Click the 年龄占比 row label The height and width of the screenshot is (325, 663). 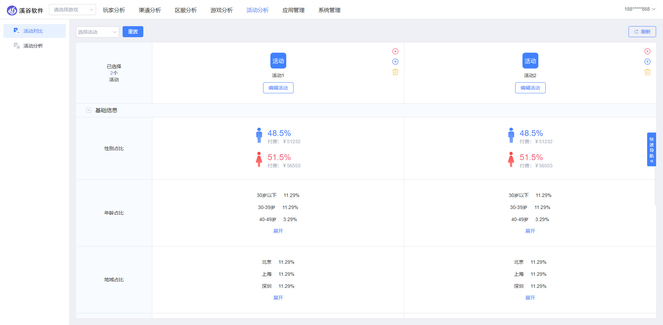114,213
